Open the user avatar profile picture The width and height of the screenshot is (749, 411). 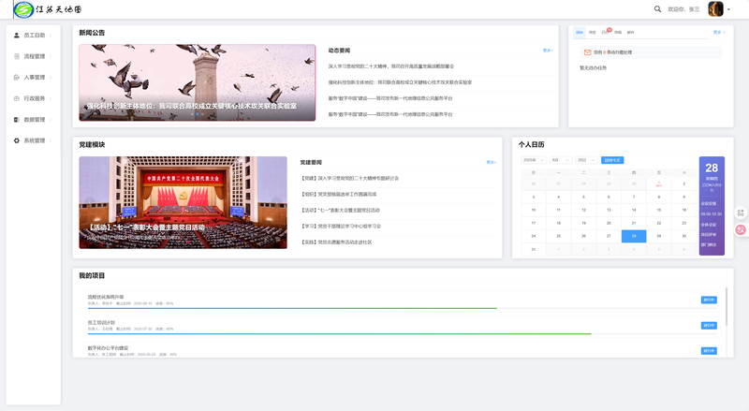(x=715, y=9)
